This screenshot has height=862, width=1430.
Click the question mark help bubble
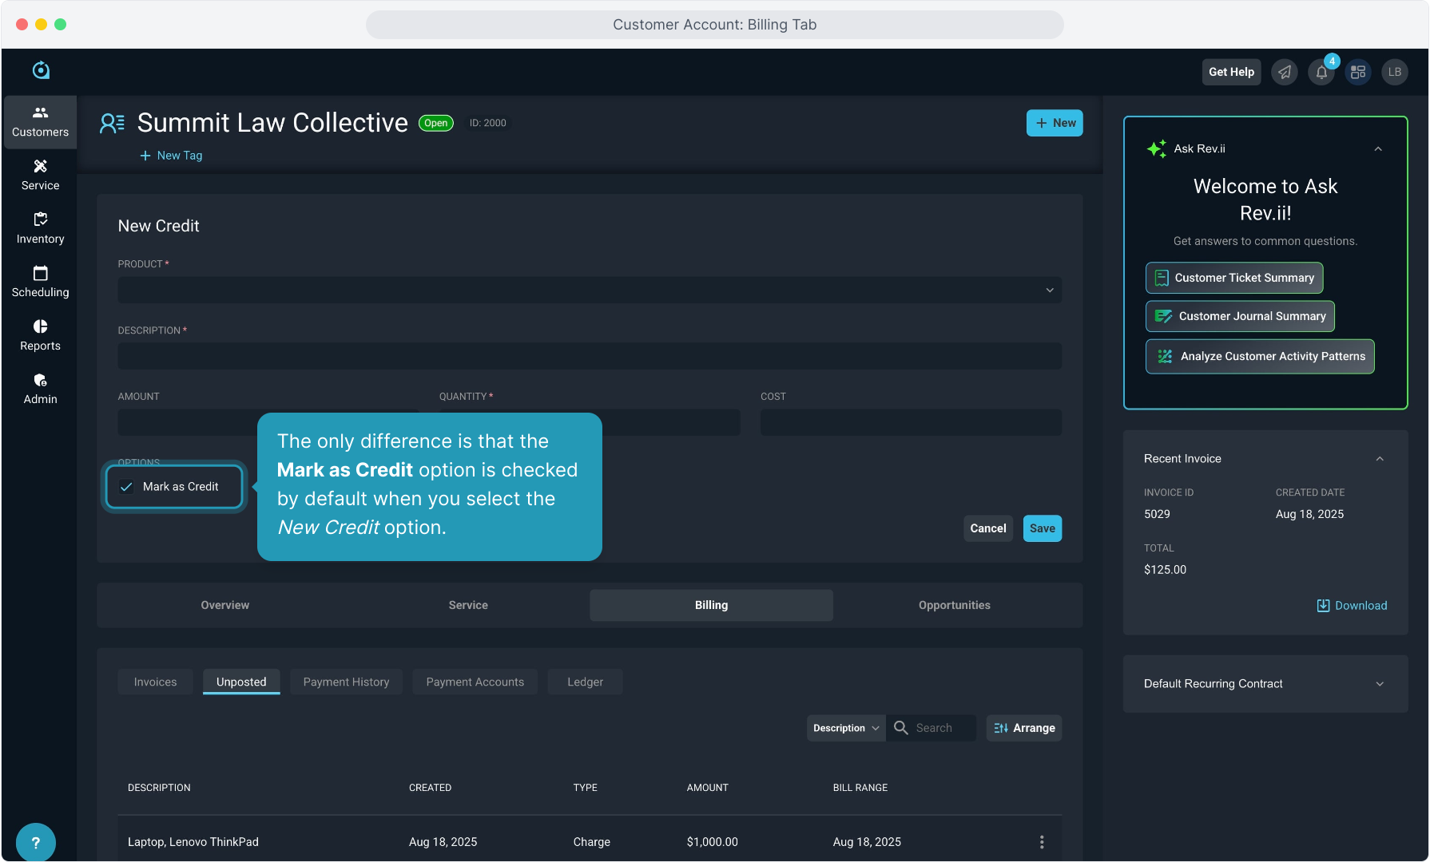[35, 842]
